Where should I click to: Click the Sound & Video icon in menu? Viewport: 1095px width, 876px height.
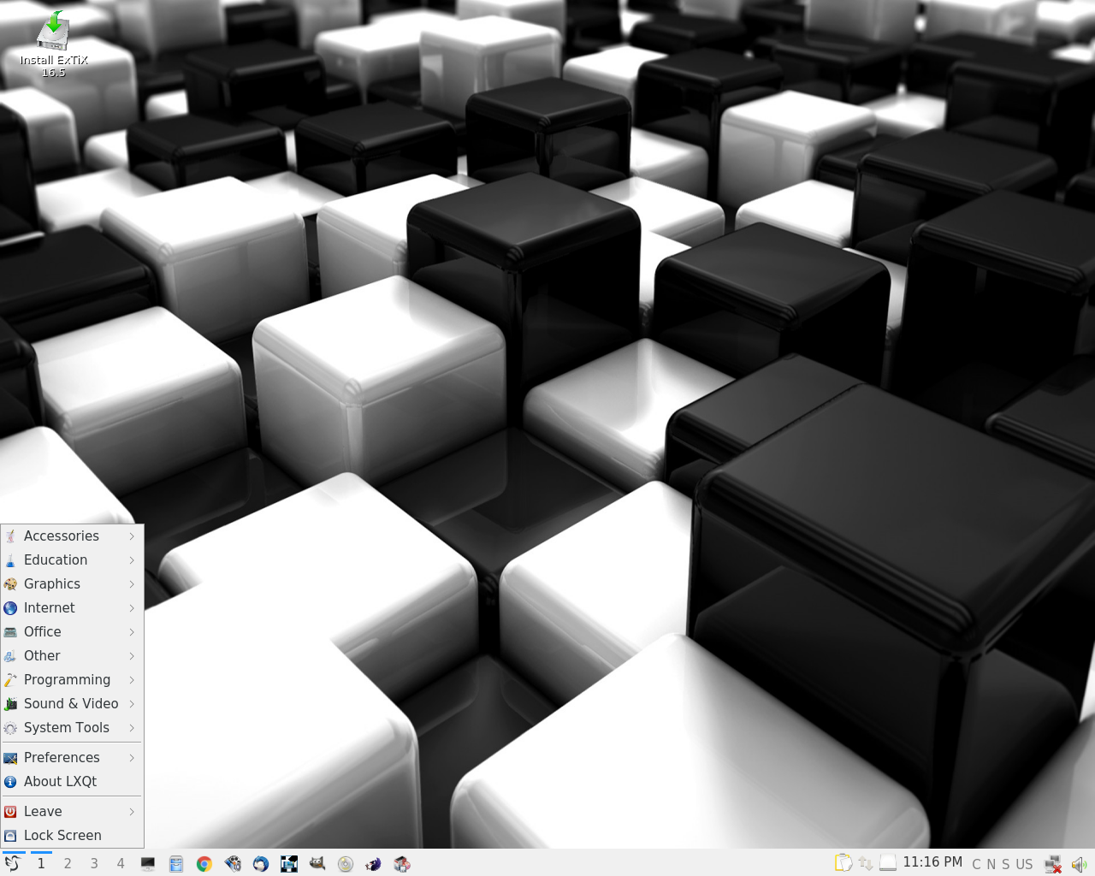click(x=10, y=704)
